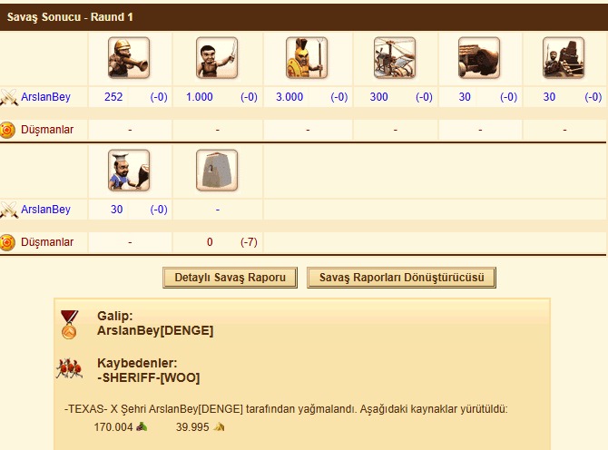The image size is (608, 450).
Task: Click the losers soldiers icon beside Kaybedenler
Action: (x=69, y=368)
